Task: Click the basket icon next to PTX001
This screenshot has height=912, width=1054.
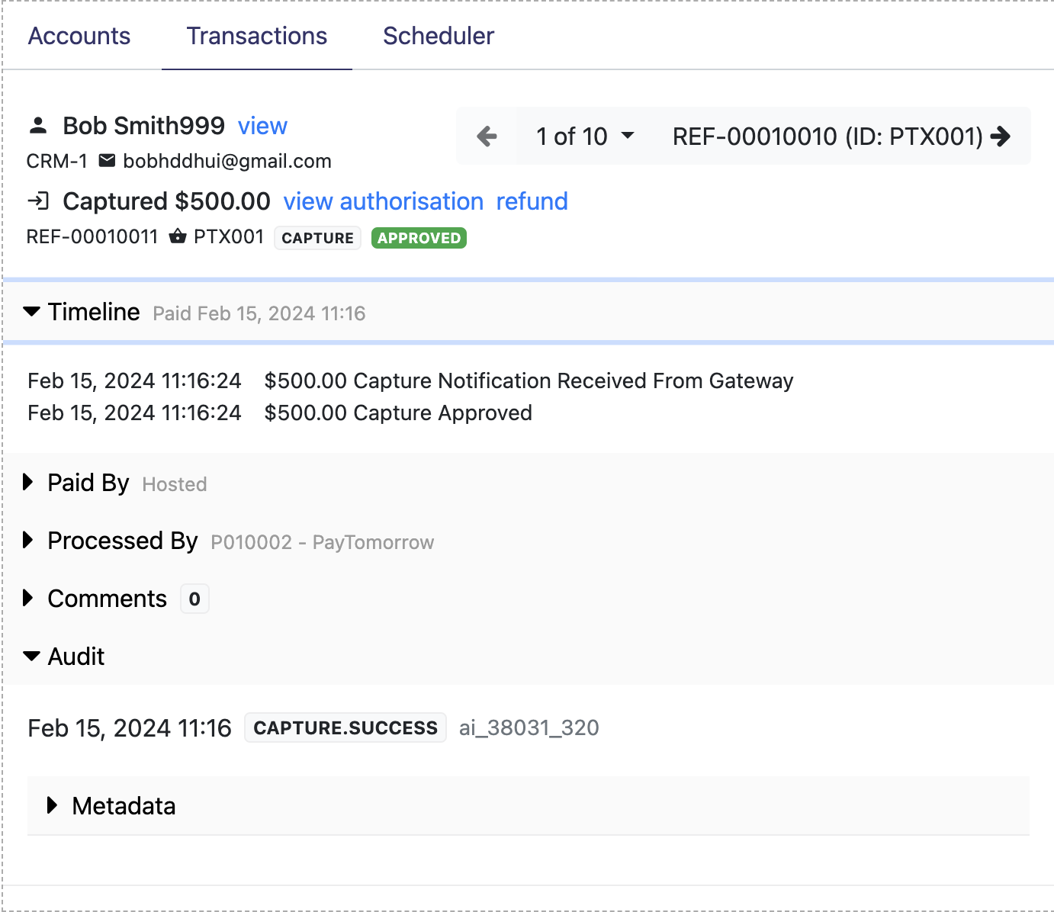Action: click(178, 236)
